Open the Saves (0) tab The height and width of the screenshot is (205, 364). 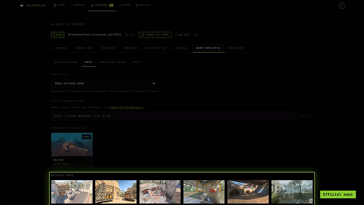click(x=84, y=48)
